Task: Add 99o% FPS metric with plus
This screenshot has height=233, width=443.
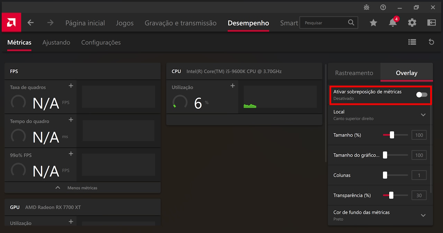Action: (71, 154)
